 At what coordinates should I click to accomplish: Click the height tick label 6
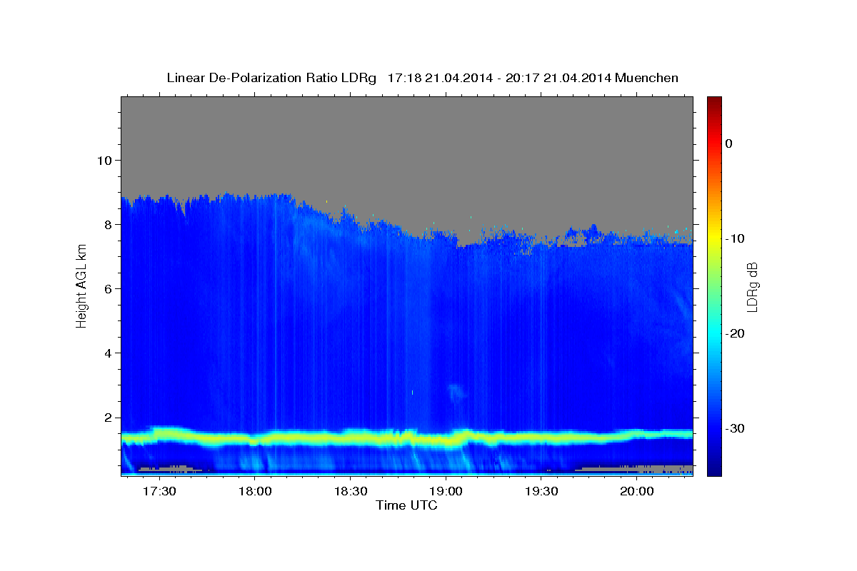(x=107, y=288)
